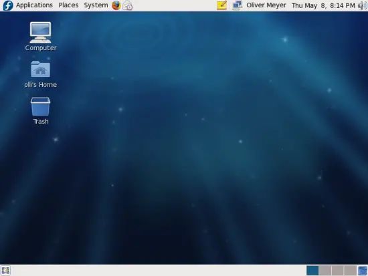Switch to the third workspace
368x276 pixels.
point(338,271)
